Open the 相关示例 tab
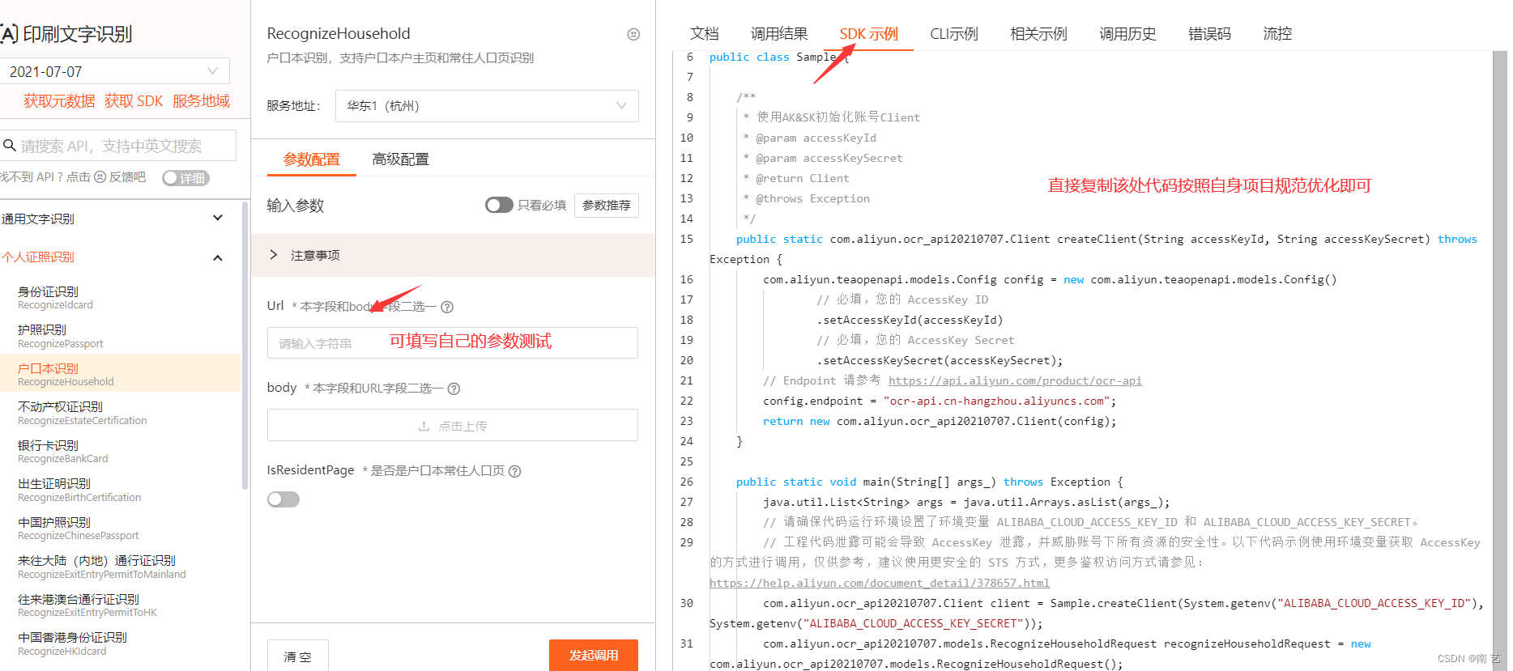 click(x=1038, y=34)
